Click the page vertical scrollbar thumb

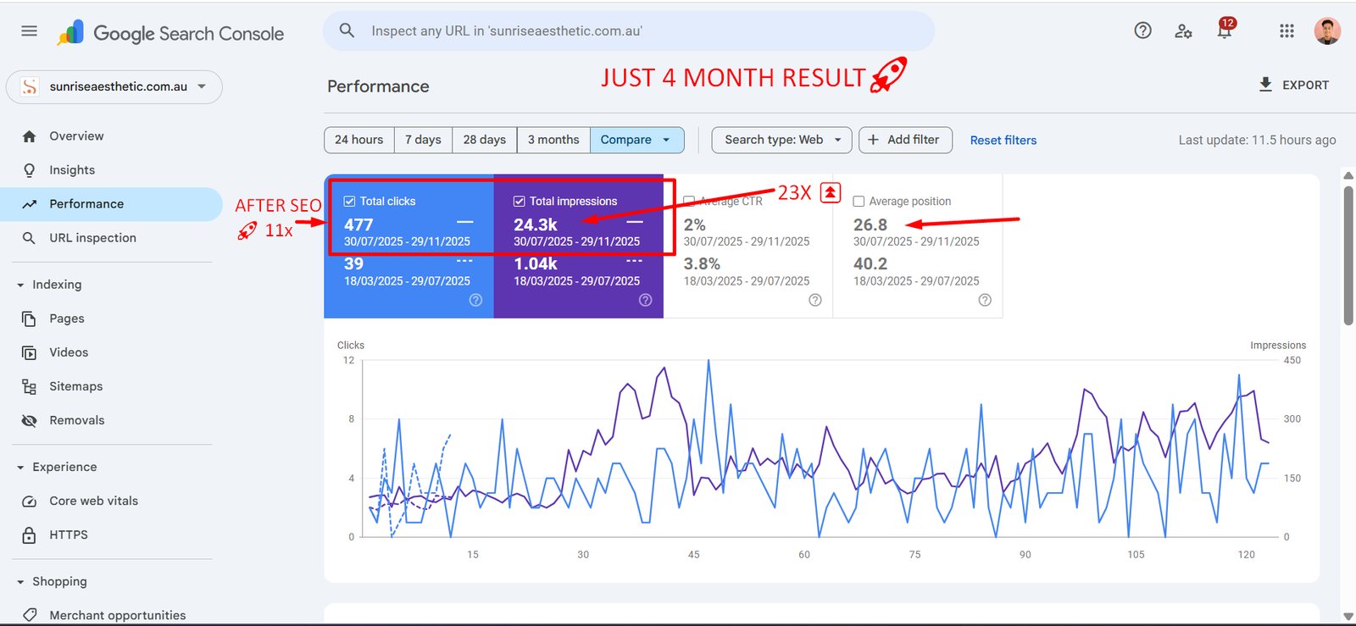(x=1348, y=256)
